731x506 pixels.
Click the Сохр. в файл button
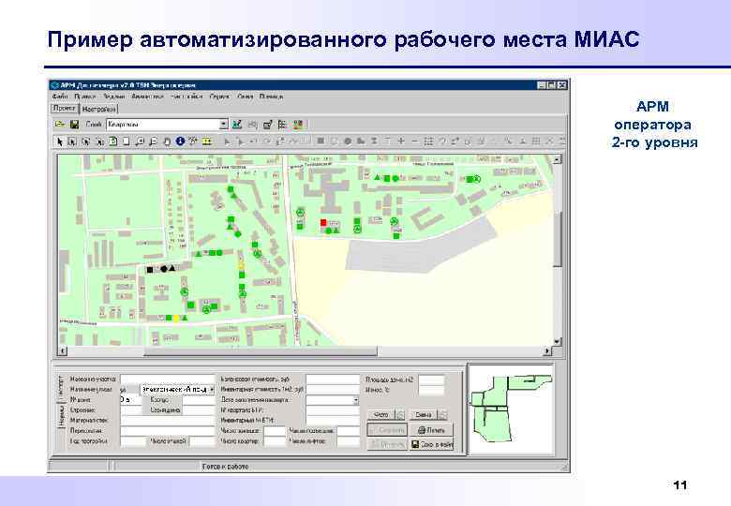431,444
